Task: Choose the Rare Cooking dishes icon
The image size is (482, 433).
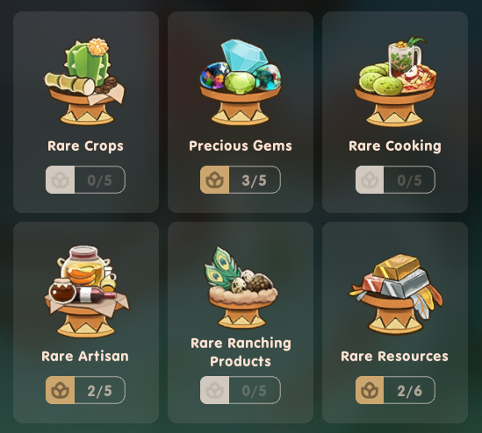Action: click(395, 82)
